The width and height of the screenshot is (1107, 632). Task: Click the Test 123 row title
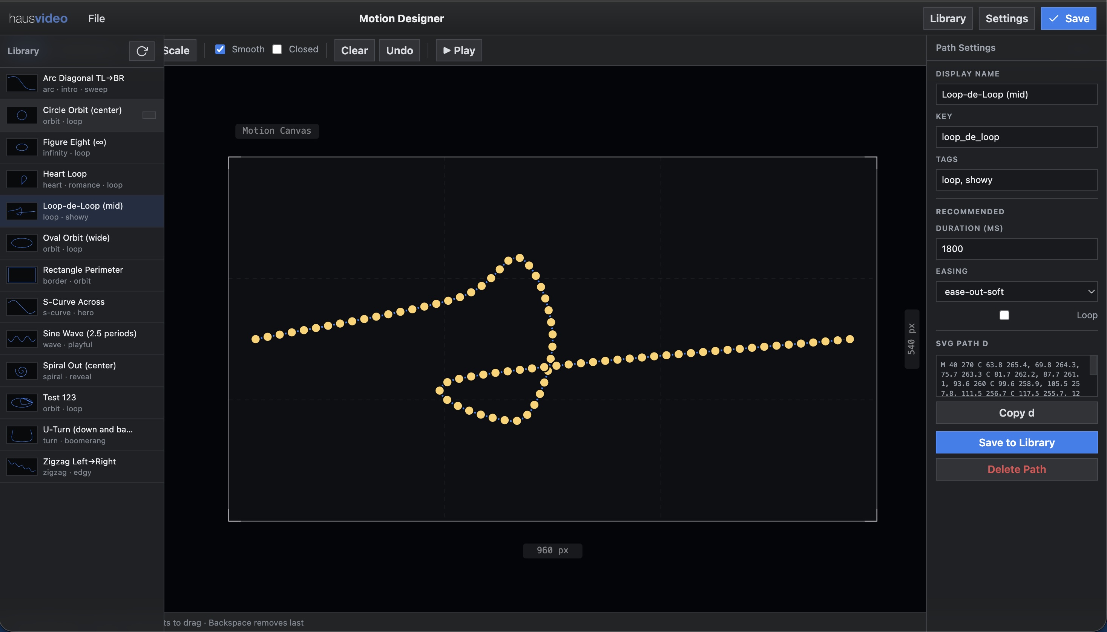59,398
